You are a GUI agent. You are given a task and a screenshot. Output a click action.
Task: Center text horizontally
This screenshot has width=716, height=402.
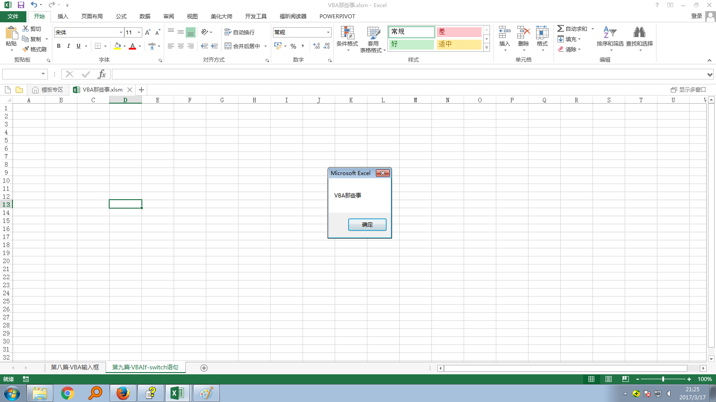coord(181,46)
